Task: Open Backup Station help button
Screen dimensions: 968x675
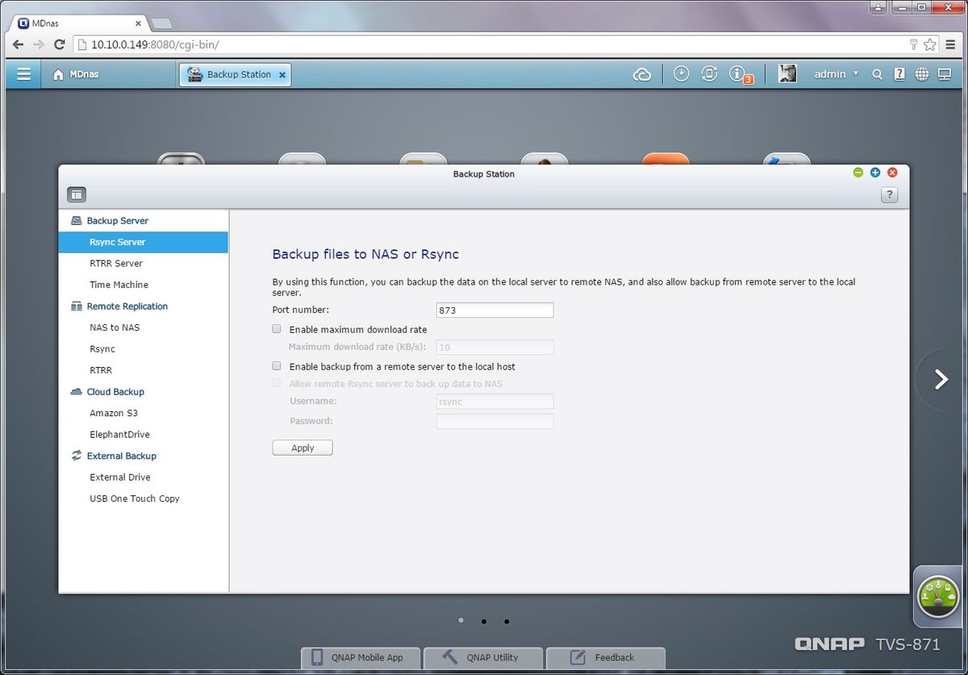Action: pos(889,194)
